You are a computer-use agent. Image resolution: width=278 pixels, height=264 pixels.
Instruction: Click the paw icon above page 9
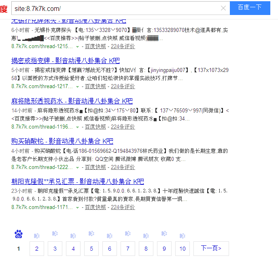(x=164, y=234)
